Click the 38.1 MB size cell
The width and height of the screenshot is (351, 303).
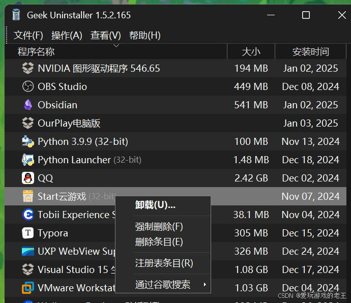[251, 215]
